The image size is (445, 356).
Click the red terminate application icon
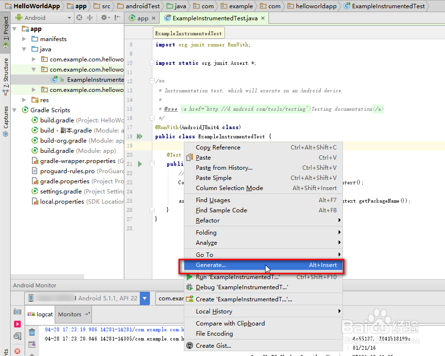(17, 351)
